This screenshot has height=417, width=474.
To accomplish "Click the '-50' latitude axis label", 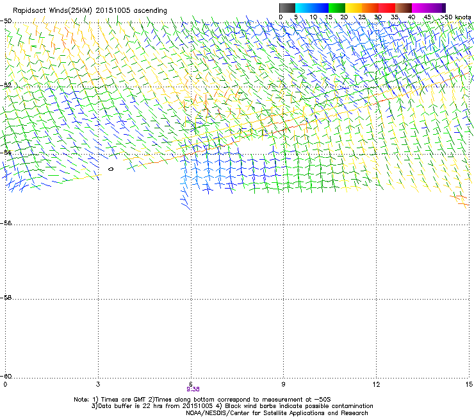I will pyautogui.click(x=6, y=21).
